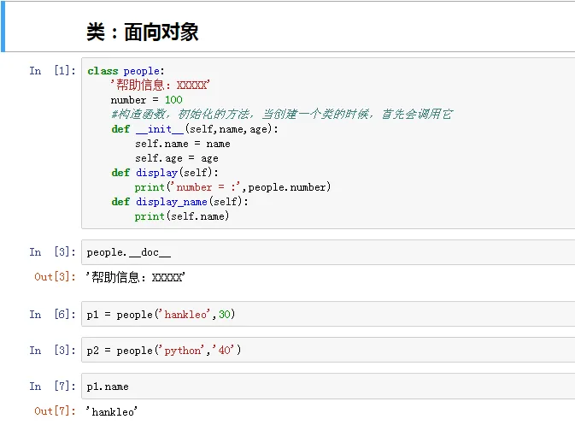Click the Out[3] output prompt
575x425 pixels.
[x=55, y=277]
